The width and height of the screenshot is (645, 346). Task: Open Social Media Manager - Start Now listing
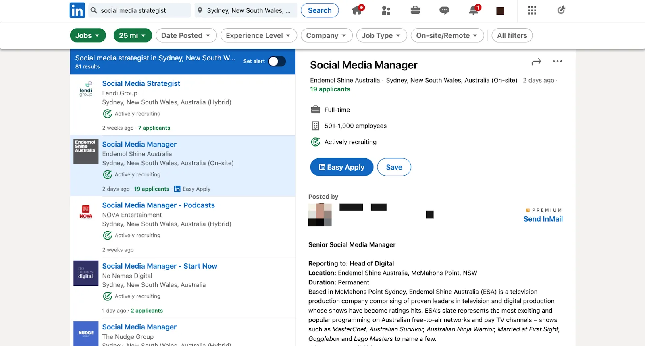click(160, 266)
